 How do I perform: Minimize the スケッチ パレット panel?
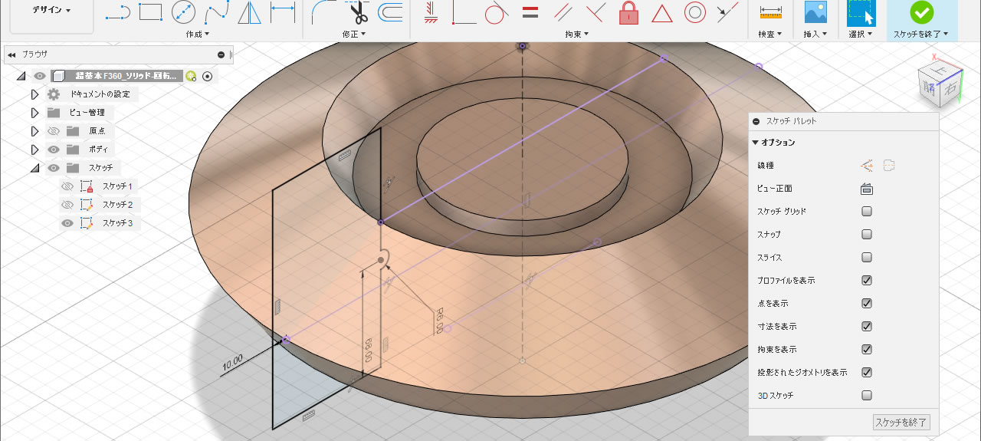pos(756,121)
